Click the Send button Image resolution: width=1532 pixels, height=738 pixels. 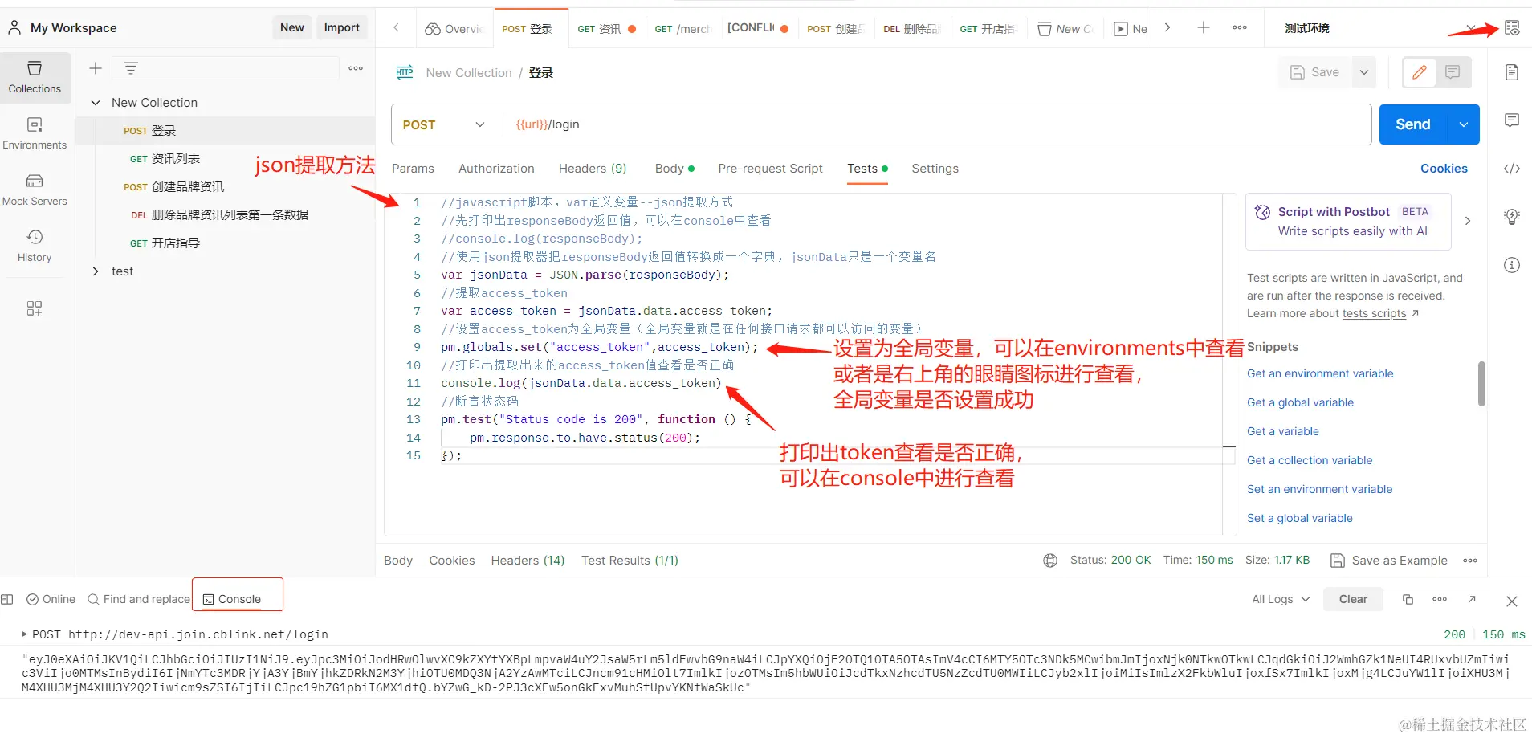coord(1413,124)
